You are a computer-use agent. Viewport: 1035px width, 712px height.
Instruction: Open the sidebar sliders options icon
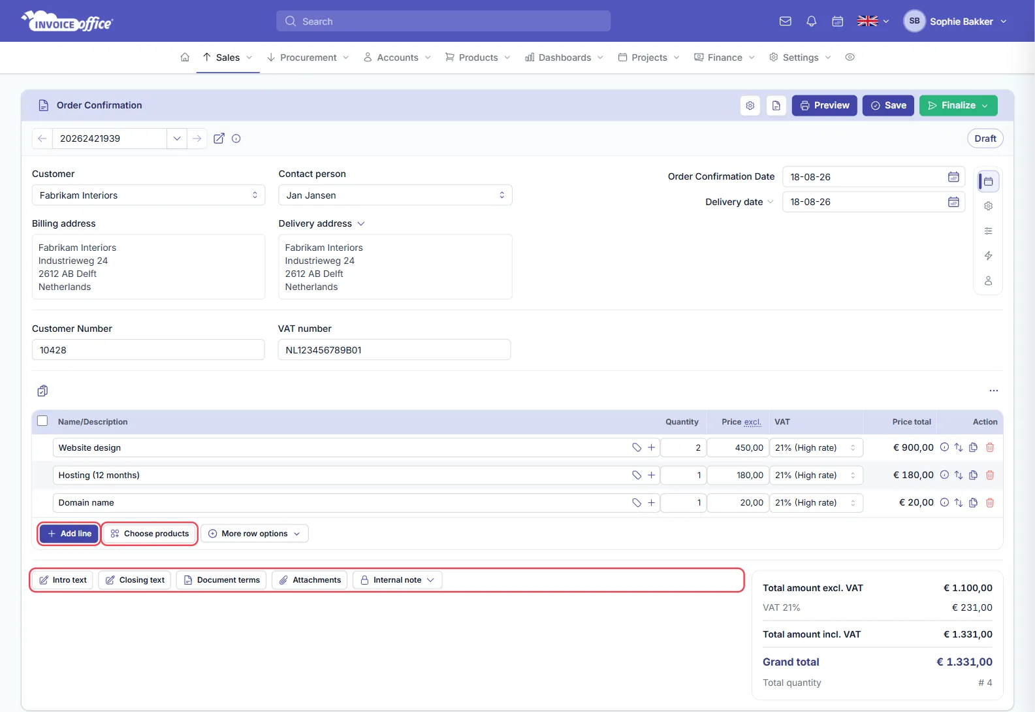989,231
